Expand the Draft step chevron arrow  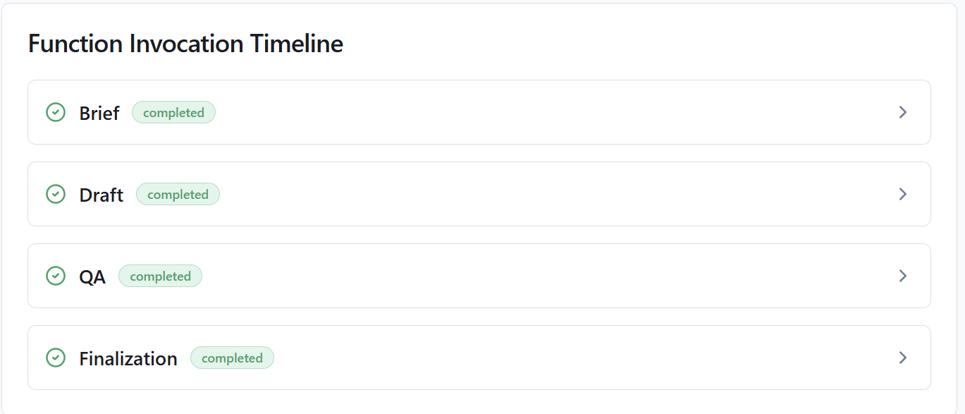pos(903,194)
